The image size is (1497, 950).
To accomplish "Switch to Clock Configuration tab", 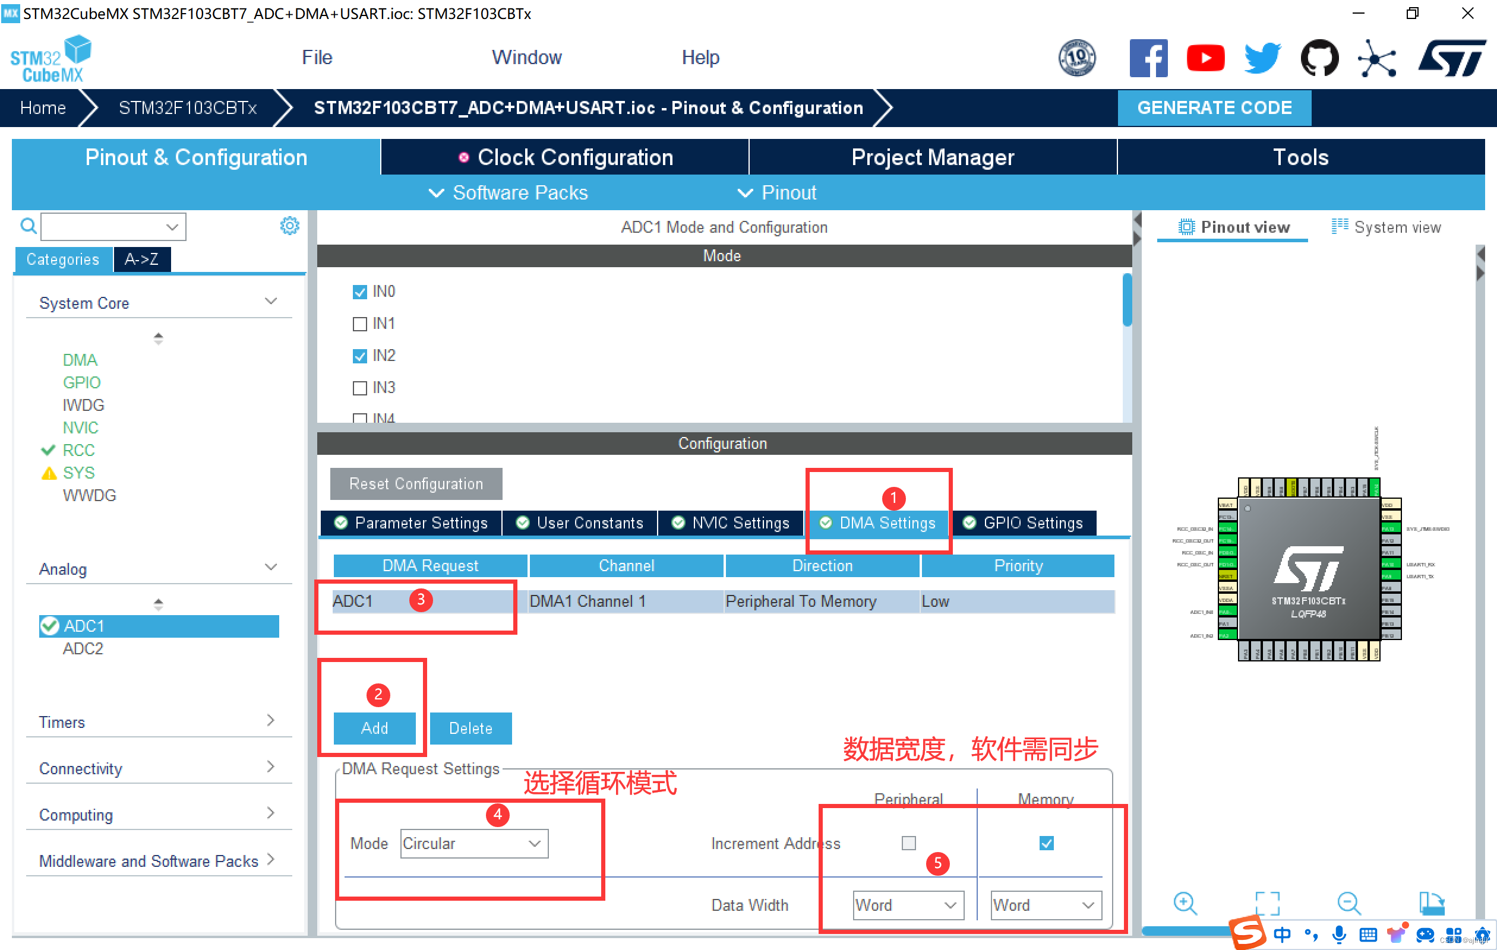I will [564, 157].
